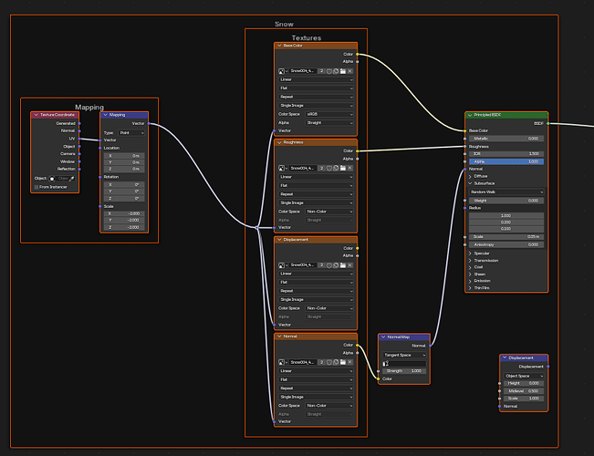Collapse the Texture Coordinate node
The image size is (594, 456).
point(36,115)
